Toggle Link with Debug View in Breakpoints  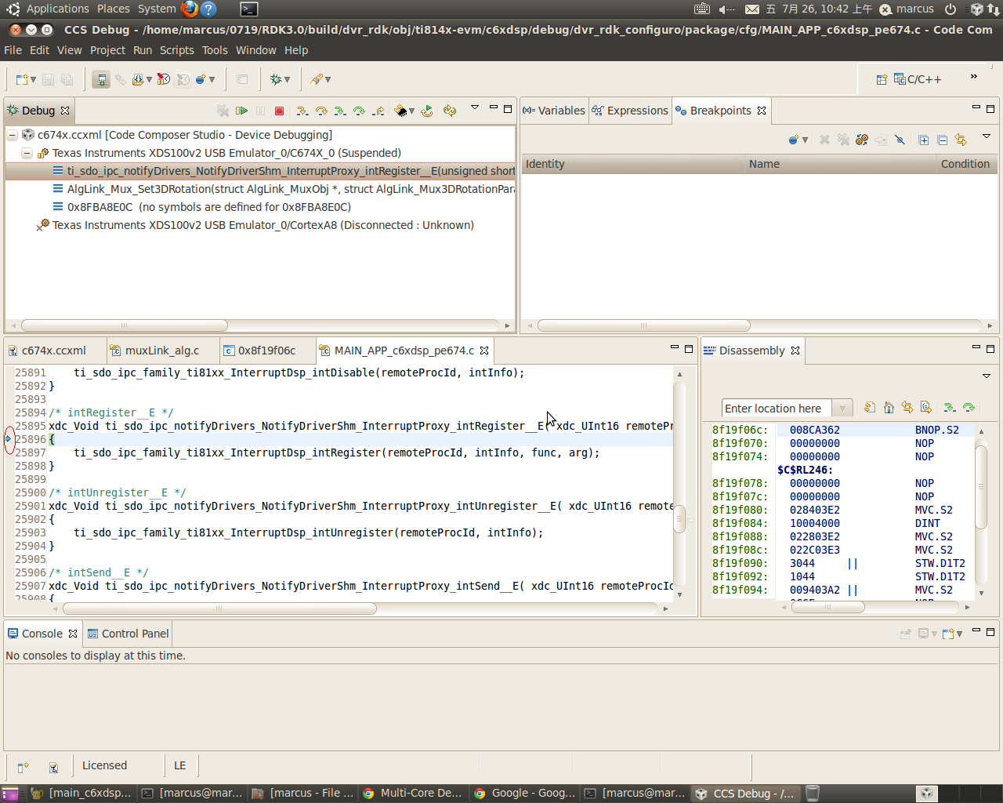tap(961, 140)
